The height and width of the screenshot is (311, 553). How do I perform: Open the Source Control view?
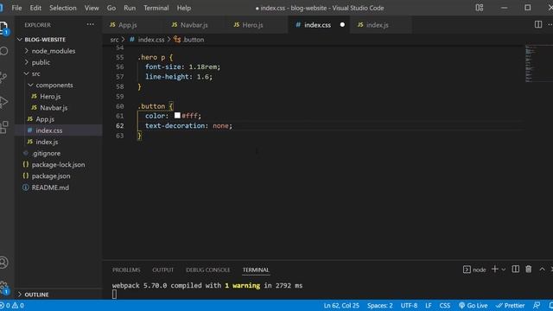(x=3, y=77)
